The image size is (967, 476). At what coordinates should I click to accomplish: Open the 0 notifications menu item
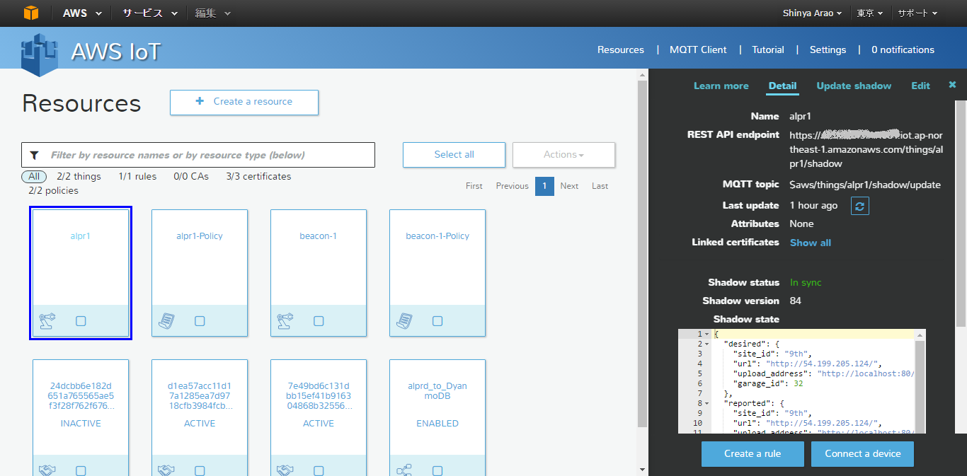pyautogui.click(x=903, y=50)
